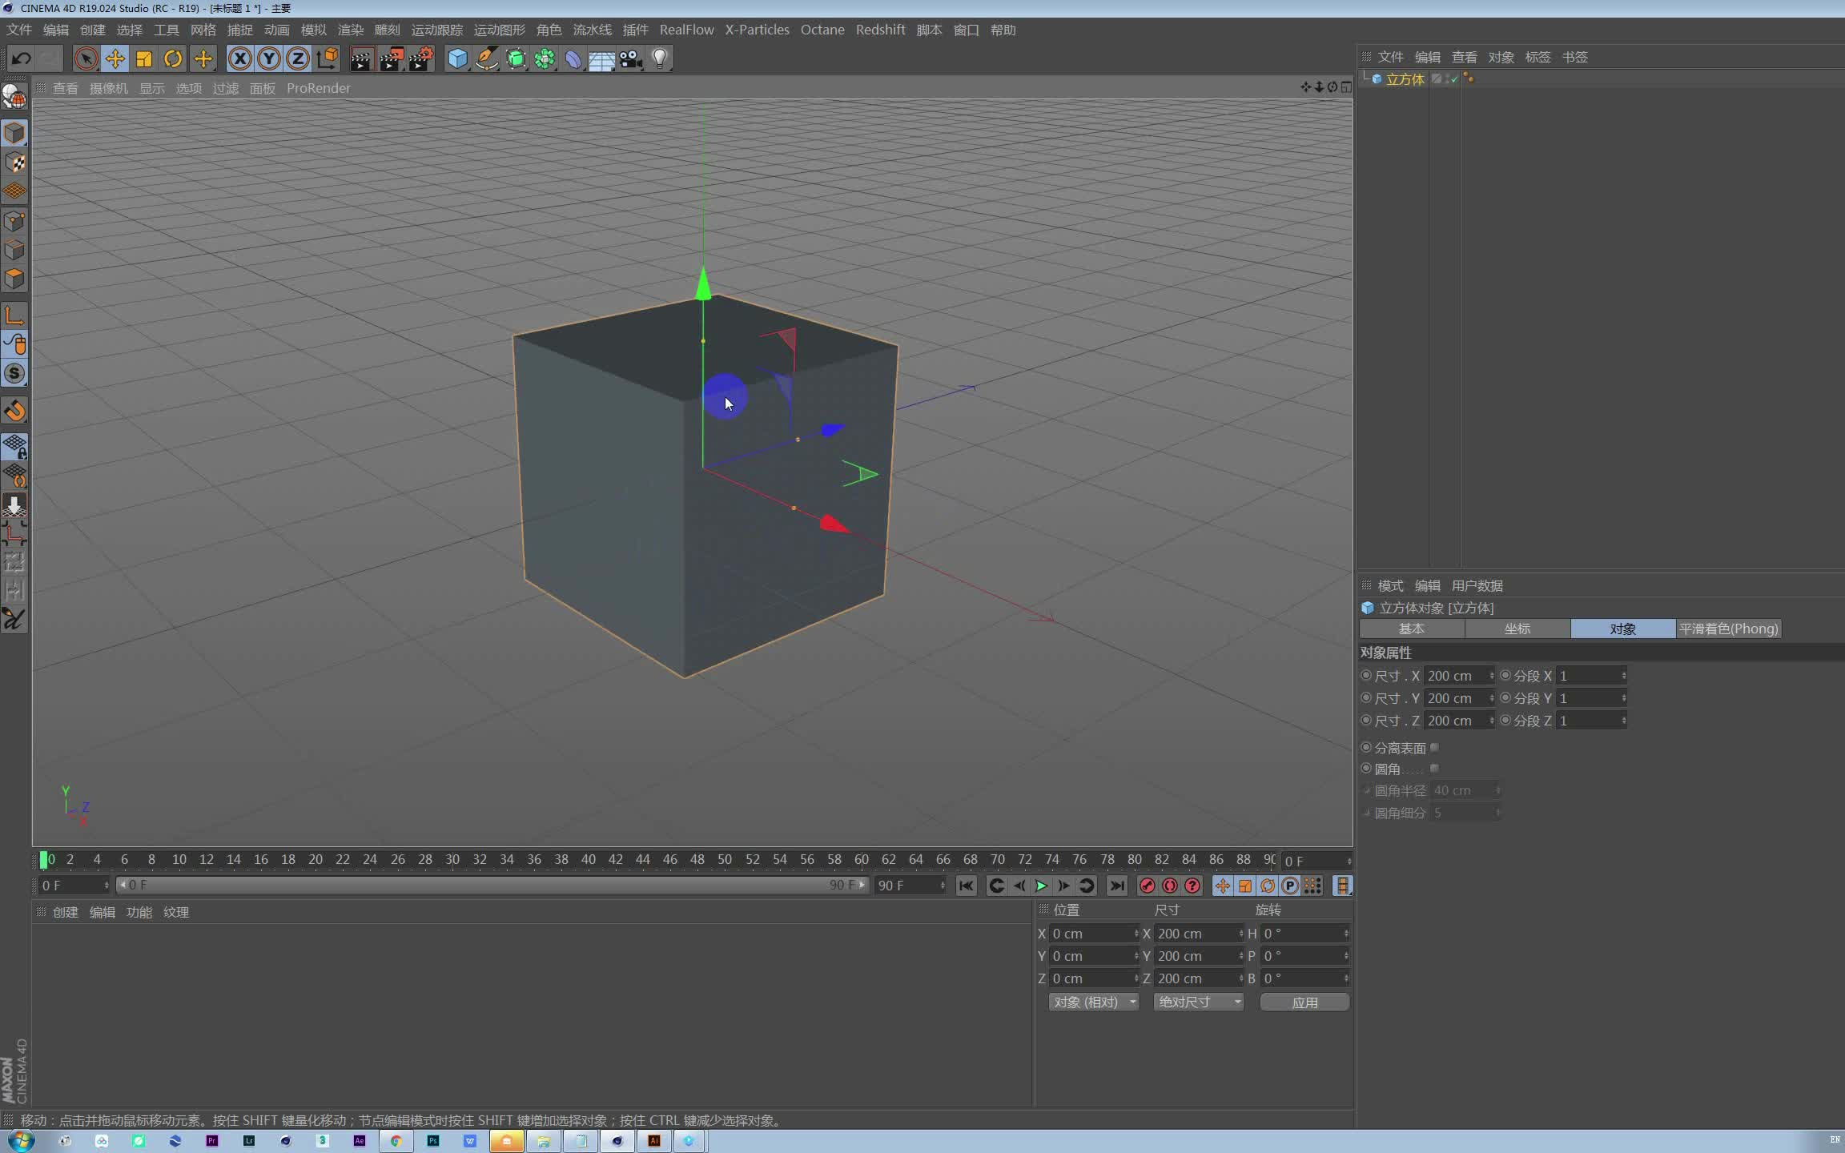Enable the 圆角 fillet checkbox

[1435, 769]
